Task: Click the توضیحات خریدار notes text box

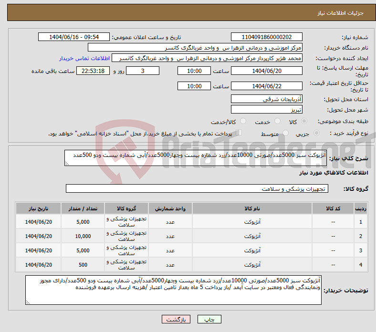Action: click(174, 290)
